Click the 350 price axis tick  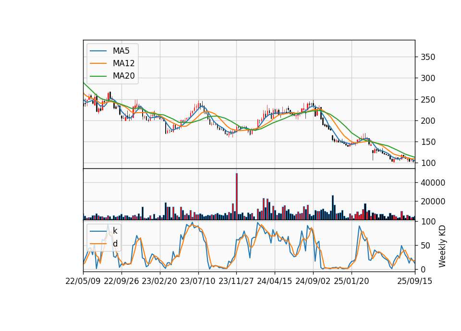[428, 57]
